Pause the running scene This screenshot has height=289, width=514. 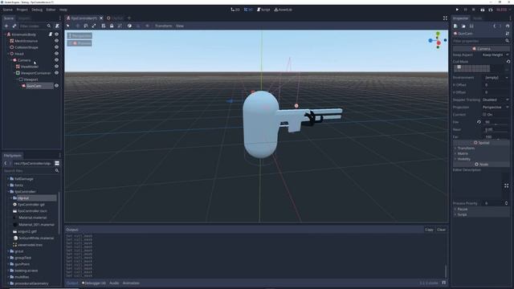click(466, 10)
